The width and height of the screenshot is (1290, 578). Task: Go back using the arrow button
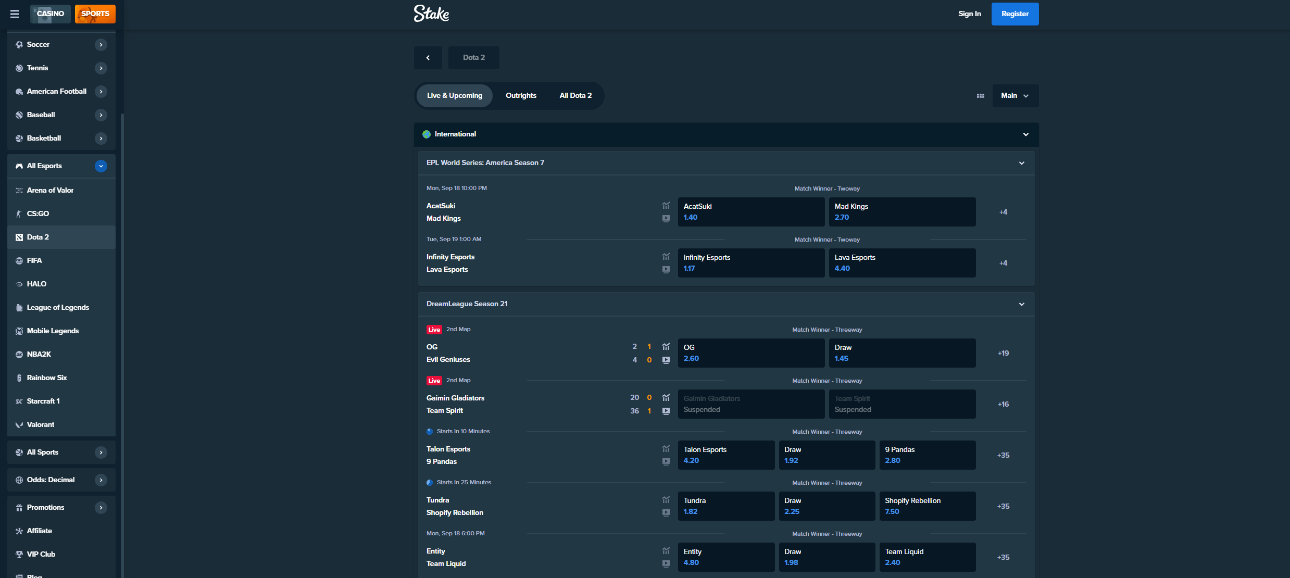(x=428, y=58)
